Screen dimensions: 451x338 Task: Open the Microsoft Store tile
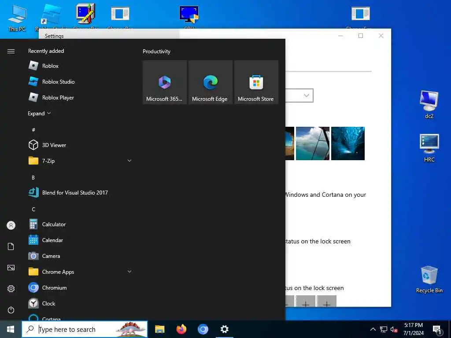click(256, 82)
